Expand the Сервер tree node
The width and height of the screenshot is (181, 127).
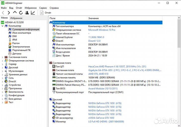click(x=3, y=64)
